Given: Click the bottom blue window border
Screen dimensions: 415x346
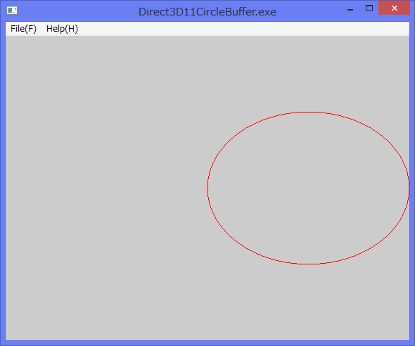Looking at the screenshot, I should coord(207,343).
